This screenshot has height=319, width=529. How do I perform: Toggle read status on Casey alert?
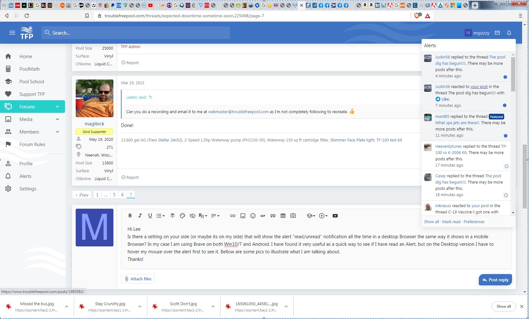(506, 195)
